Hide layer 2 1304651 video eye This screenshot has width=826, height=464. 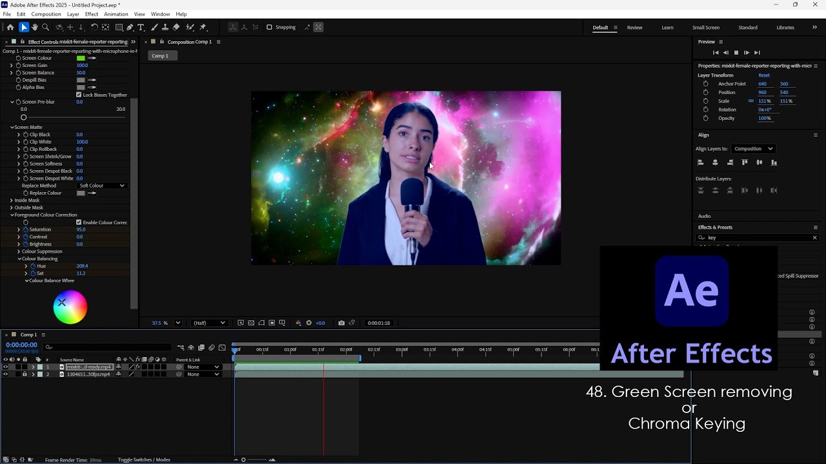(x=6, y=374)
